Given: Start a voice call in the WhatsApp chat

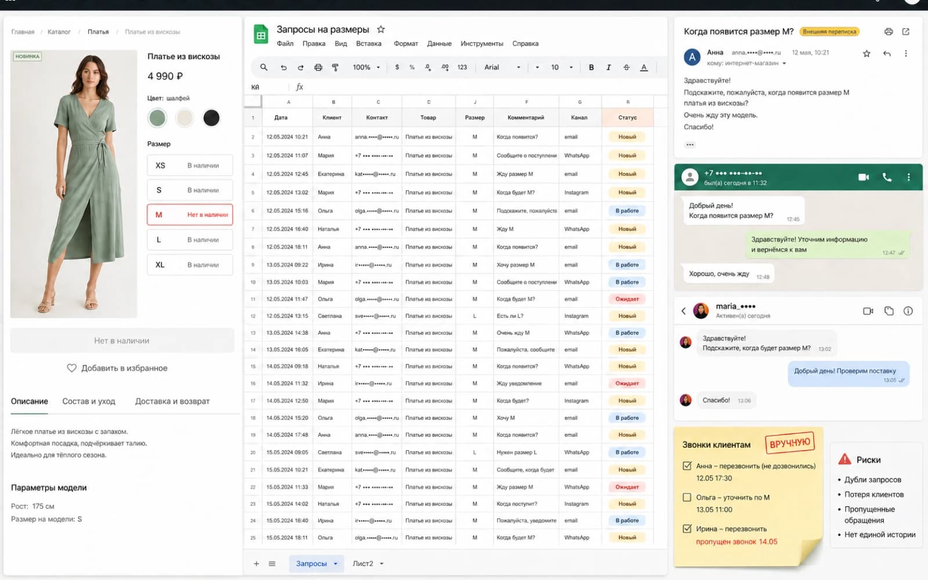Looking at the screenshot, I should click(887, 177).
